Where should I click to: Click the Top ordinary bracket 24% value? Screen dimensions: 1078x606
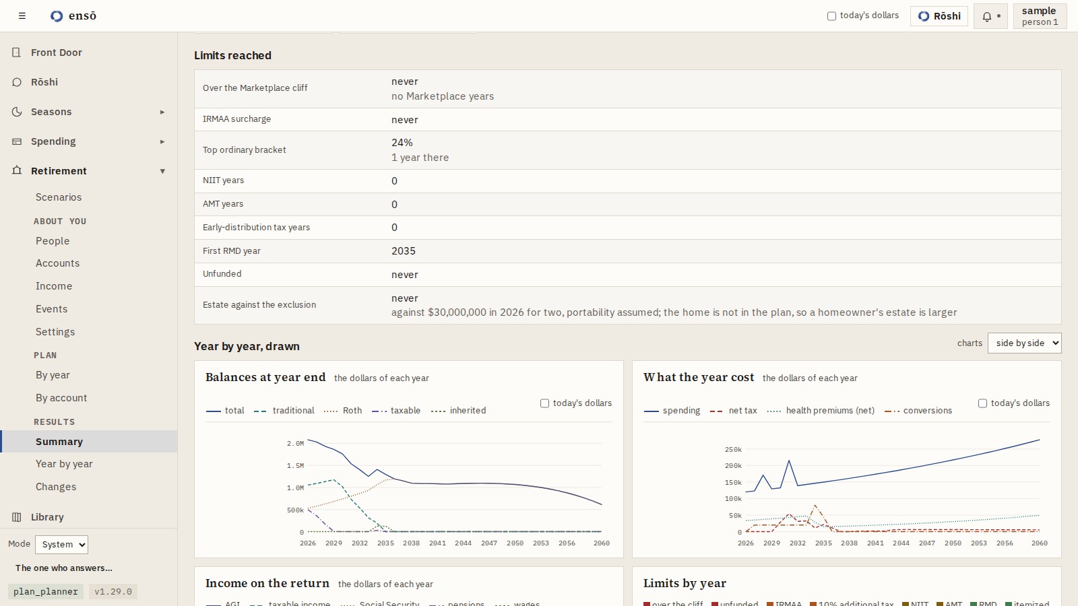coord(402,143)
